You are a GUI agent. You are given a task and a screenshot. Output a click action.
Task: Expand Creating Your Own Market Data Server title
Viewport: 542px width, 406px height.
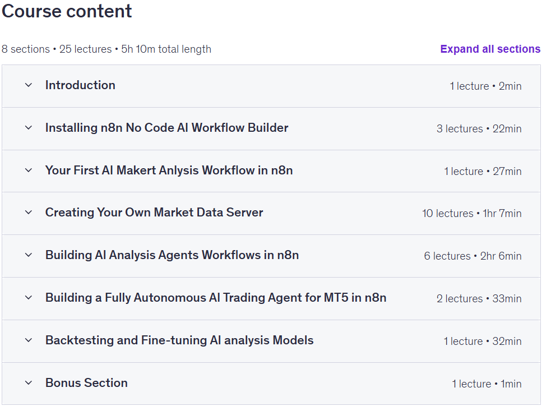tap(154, 213)
